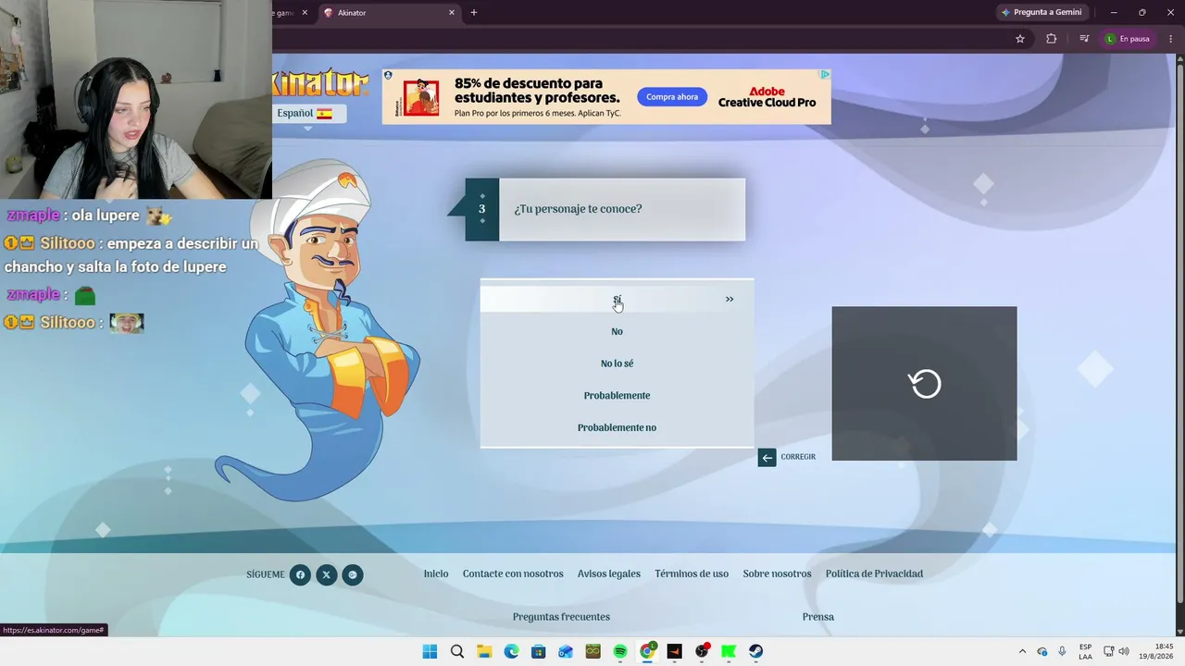Screen dimensions: 1185x666
Task: Open 'Política de Privacidad' link
Action: point(874,573)
